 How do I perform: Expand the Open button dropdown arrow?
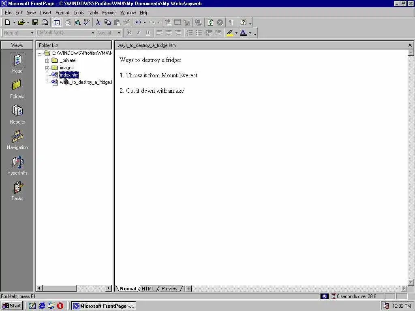click(28, 23)
